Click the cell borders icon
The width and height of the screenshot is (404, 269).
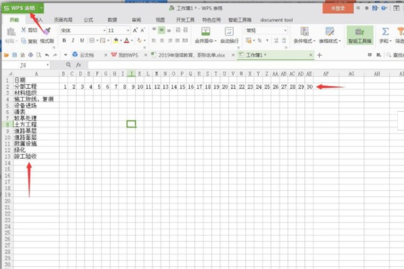(x=92, y=40)
